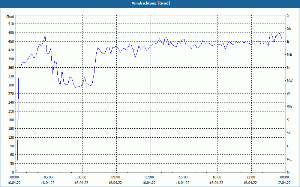The image size is (300, 187).
Task: Click the NW compass label
Action: coord(289,81)
